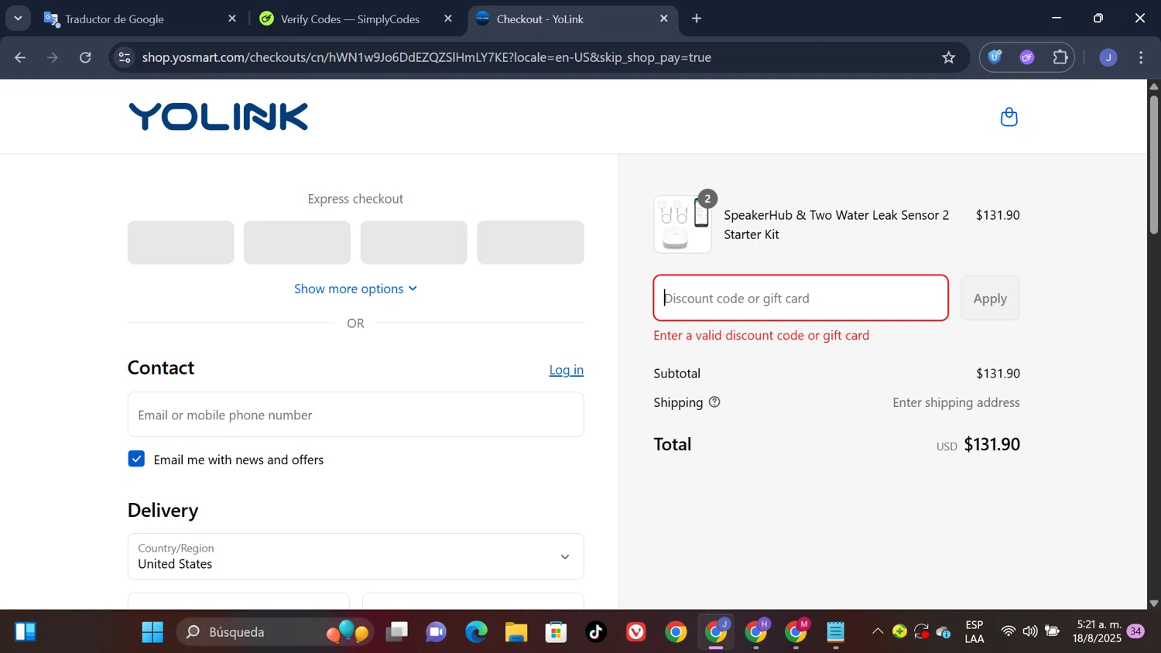Click the address bar URL

tap(426, 57)
